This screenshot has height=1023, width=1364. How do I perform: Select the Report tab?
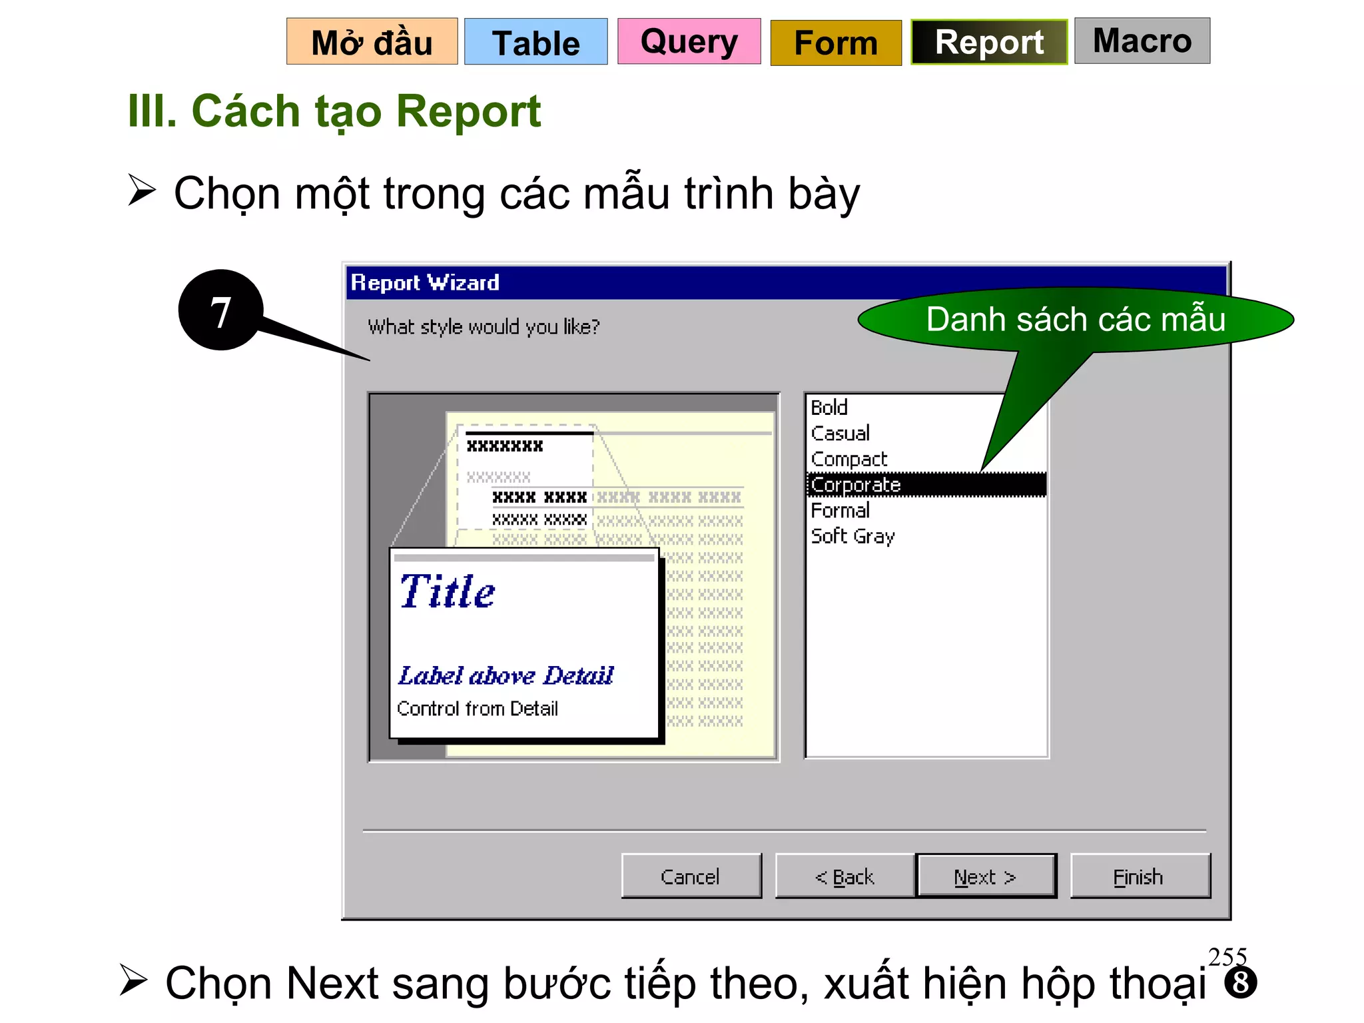click(989, 42)
